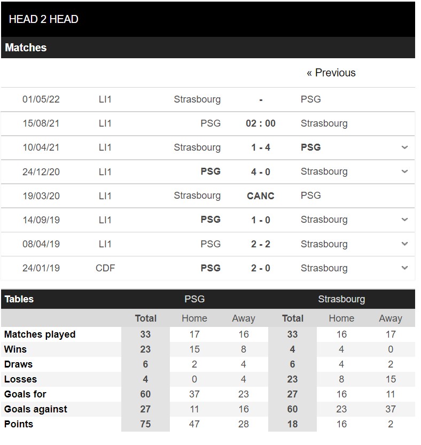Screen dimensions: 421x445
Task: Expand the 10/04/21 Strasbourg 1-4 PSG match
Action: pos(404,147)
